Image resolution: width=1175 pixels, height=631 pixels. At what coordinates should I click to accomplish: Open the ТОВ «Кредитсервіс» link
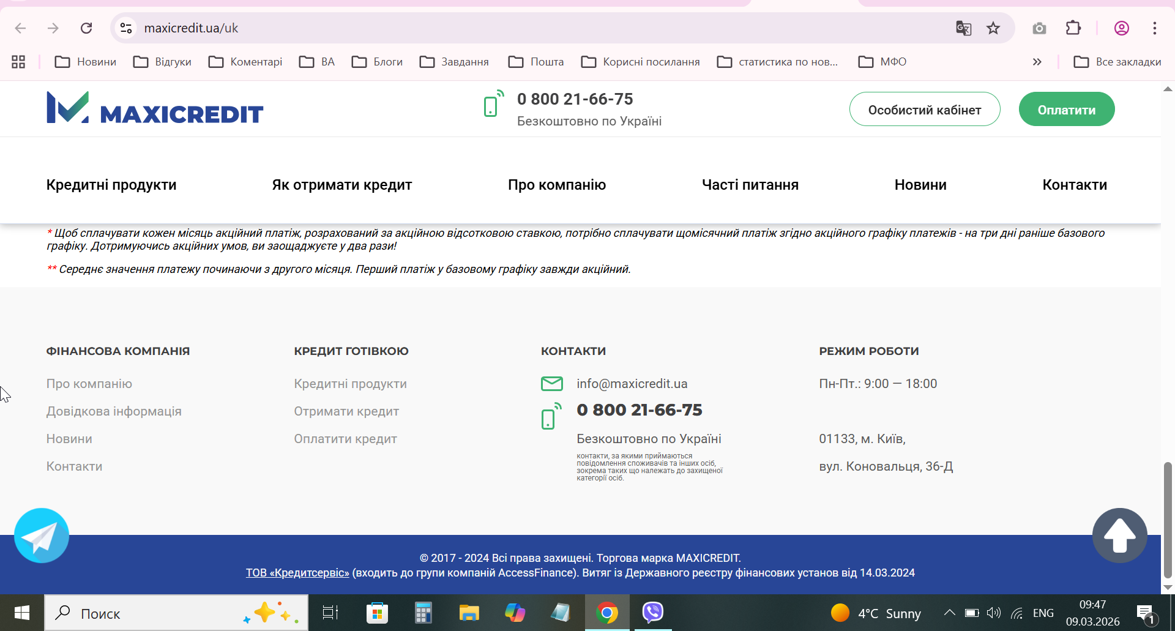tap(297, 573)
